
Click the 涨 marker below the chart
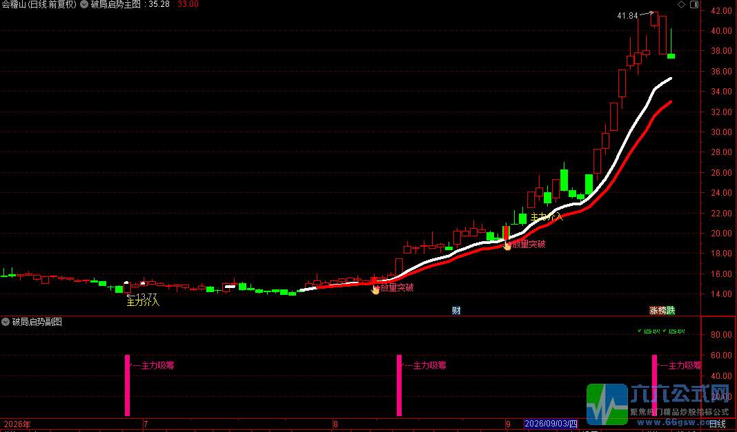[x=654, y=311]
